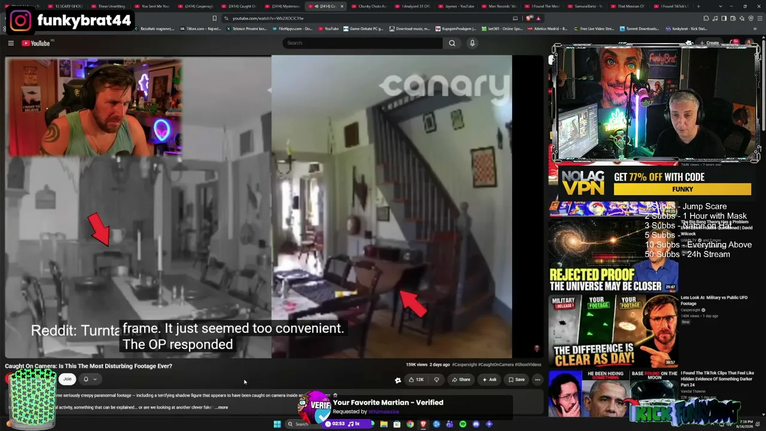The image size is (766, 431).
Task: Open the three-dot more actions menu
Action: [537, 380]
